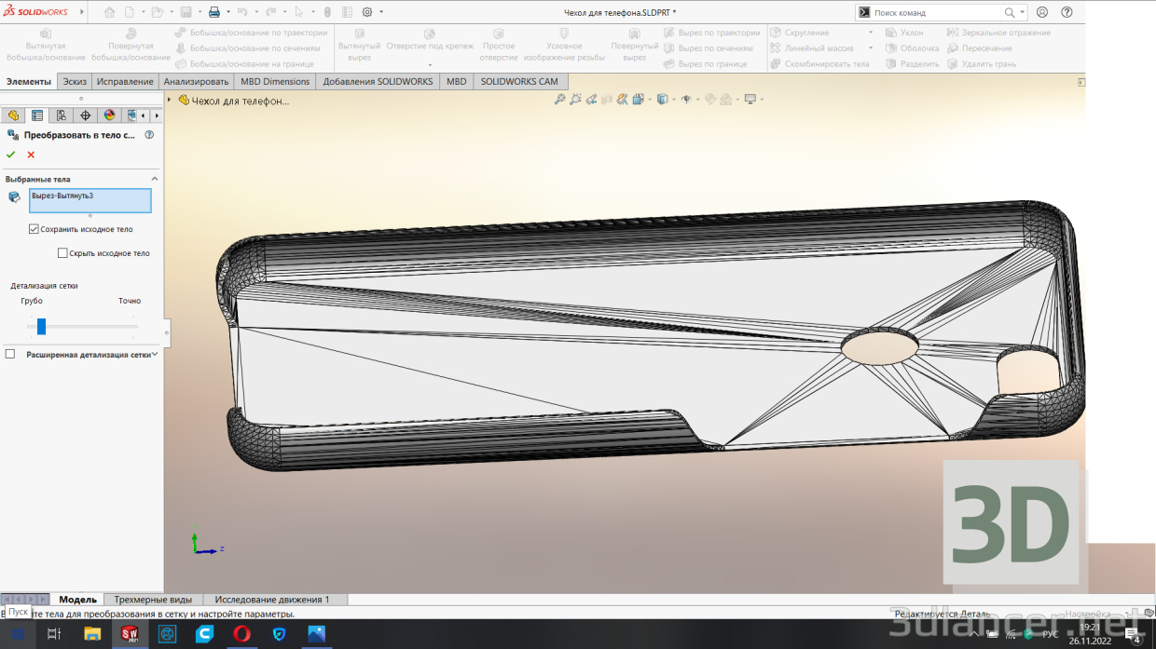1156x649 pixels.
Task: Cancel with the red X button
Action: coord(30,155)
